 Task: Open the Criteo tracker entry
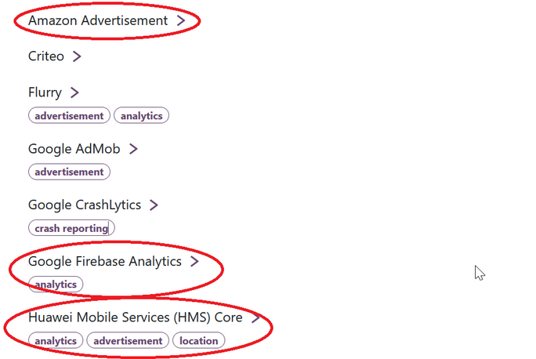[45, 56]
